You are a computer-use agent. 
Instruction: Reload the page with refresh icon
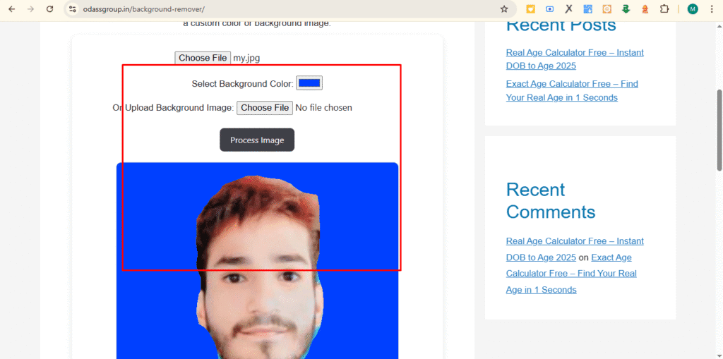coord(49,9)
